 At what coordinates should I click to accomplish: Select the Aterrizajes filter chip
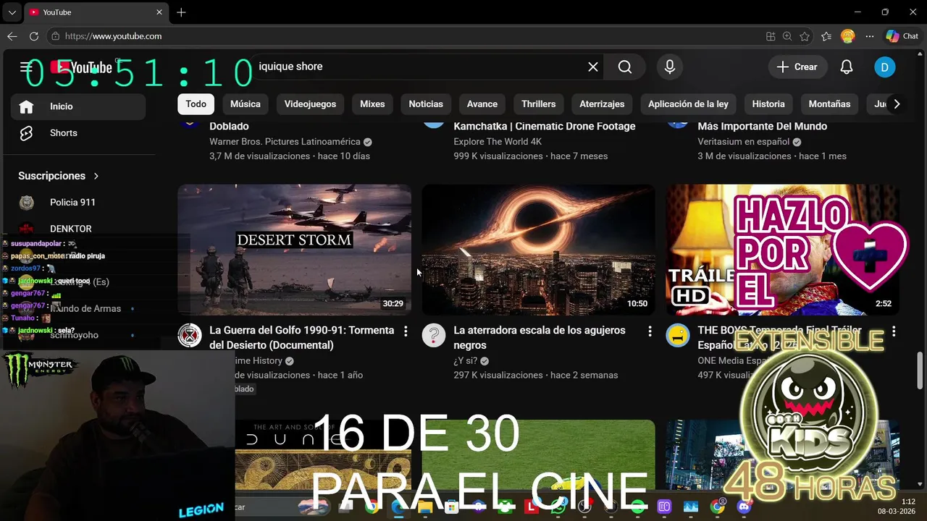pyautogui.click(x=602, y=104)
